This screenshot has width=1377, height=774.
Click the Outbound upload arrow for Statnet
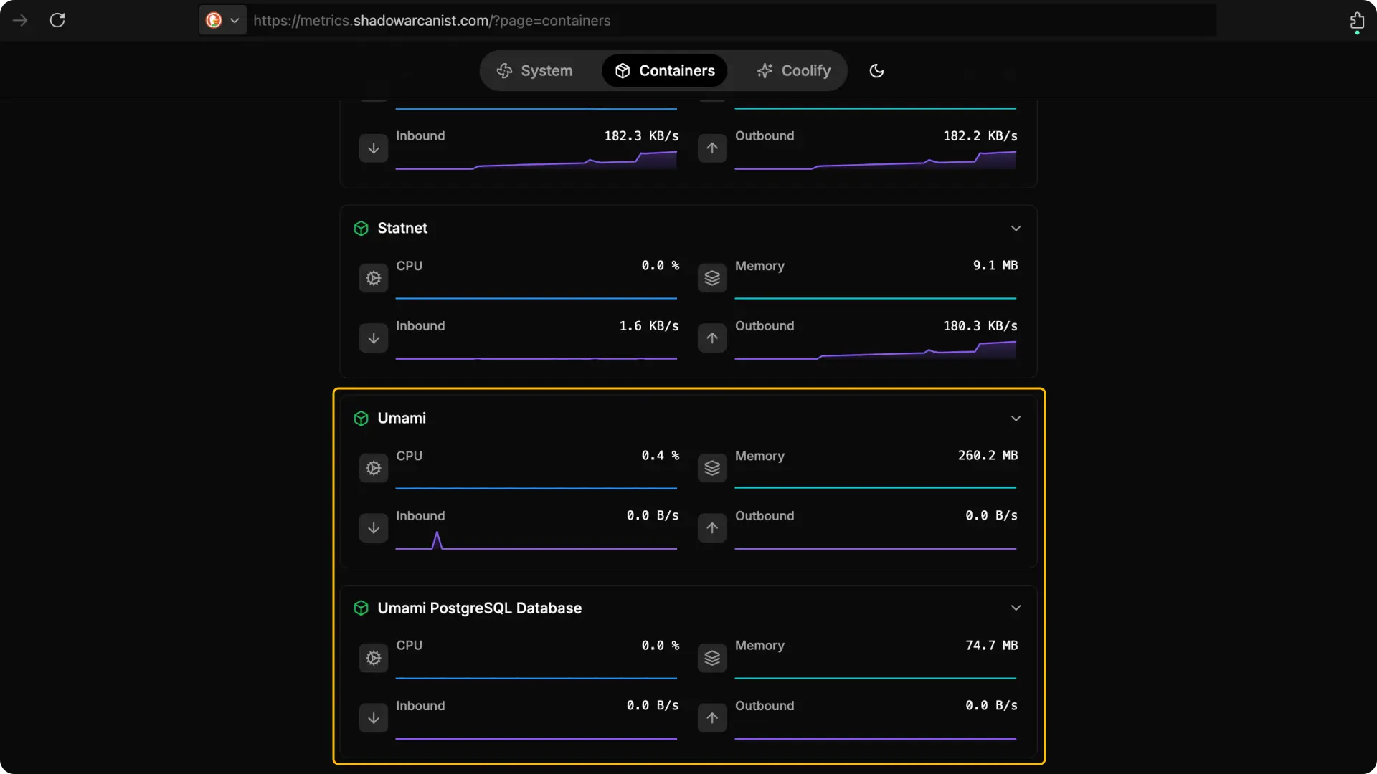point(711,338)
